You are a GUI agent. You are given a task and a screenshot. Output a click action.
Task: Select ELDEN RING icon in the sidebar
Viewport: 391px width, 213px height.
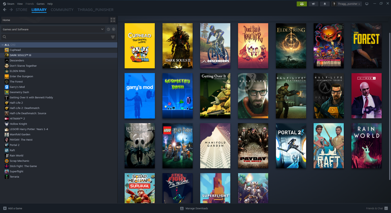click(x=7, y=71)
